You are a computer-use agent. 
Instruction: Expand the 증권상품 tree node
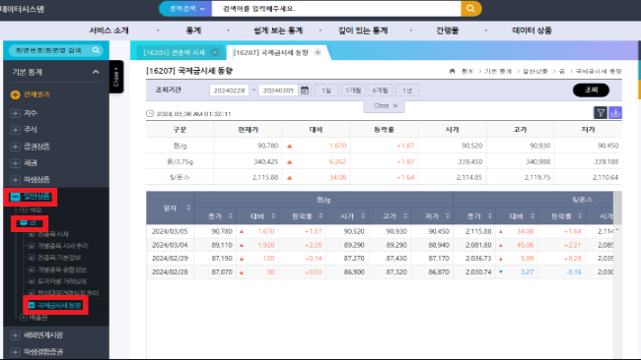point(15,147)
